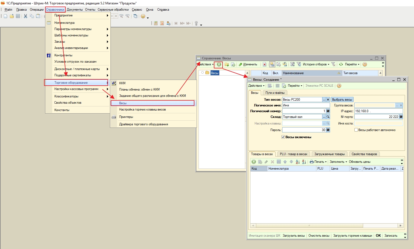Click the green add item icon in Справочник Весы
414x249 pixels.
tap(219, 65)
